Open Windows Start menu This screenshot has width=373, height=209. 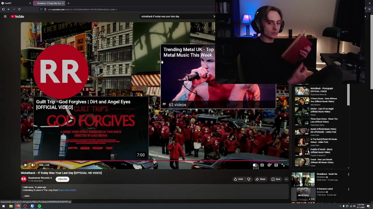[x=3, y=206]
